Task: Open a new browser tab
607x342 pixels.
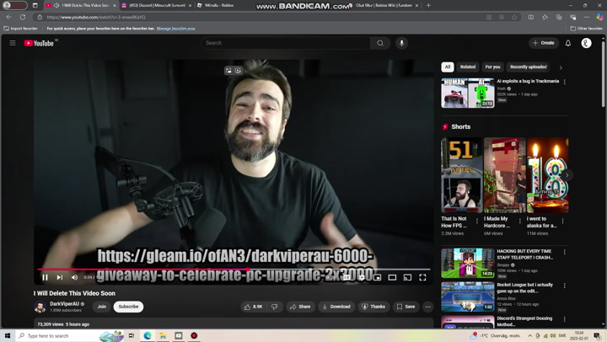Action: click(x=428, y=5)
